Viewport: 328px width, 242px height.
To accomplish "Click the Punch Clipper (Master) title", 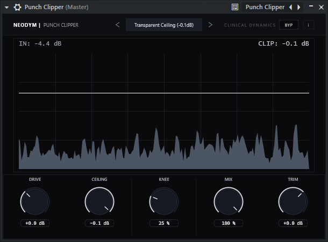I will point(56,7).
